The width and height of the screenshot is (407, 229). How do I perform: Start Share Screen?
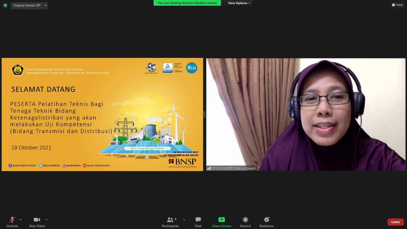pos(222,222)
